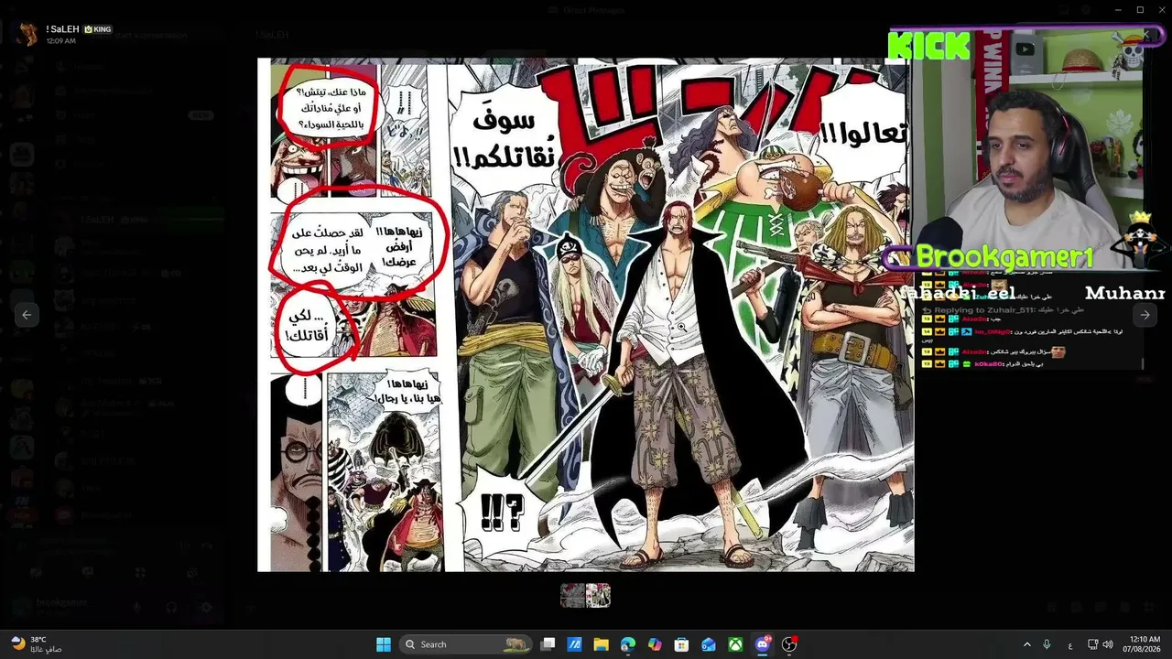This screenshot has width=1172, height=659.
Task: Open the volume control in the system tray
Action: click(1108, 644)
